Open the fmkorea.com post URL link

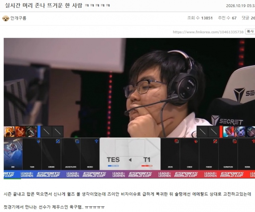pos(208,32)
